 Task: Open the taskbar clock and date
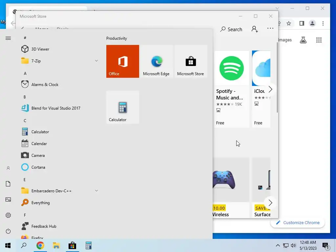click(x=308, y=245)
